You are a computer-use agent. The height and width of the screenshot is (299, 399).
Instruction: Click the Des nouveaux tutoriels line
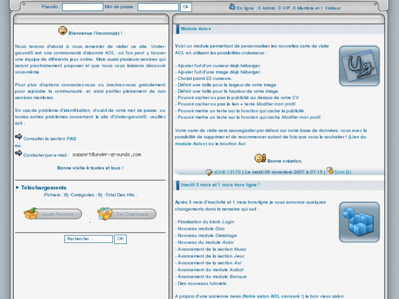[201, 284]
